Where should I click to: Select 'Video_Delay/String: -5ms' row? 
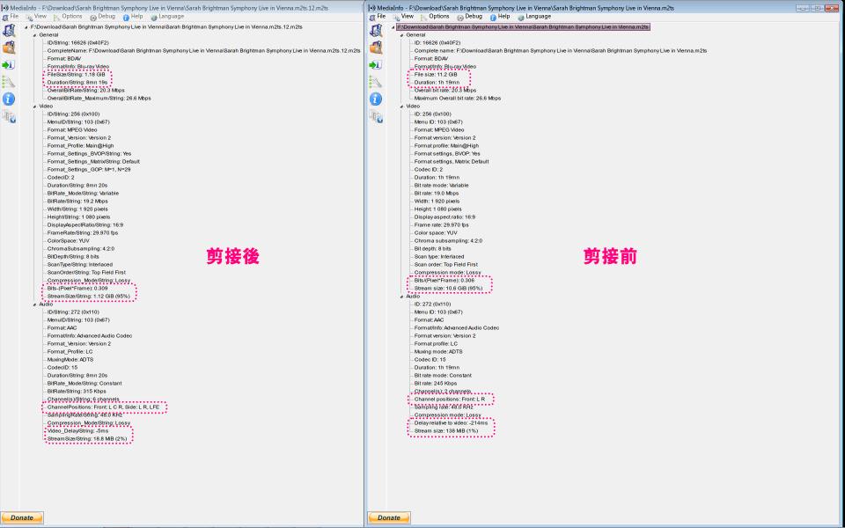click(x=77, y=431)
